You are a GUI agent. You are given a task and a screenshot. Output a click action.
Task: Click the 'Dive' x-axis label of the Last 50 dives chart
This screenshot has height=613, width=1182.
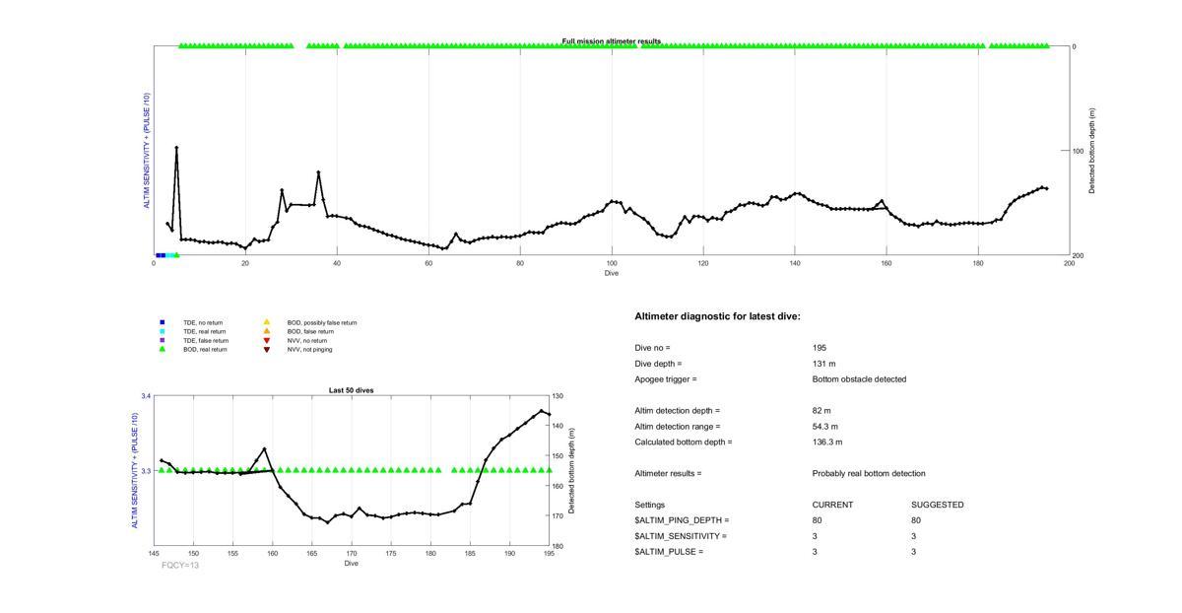click(352, 563)
